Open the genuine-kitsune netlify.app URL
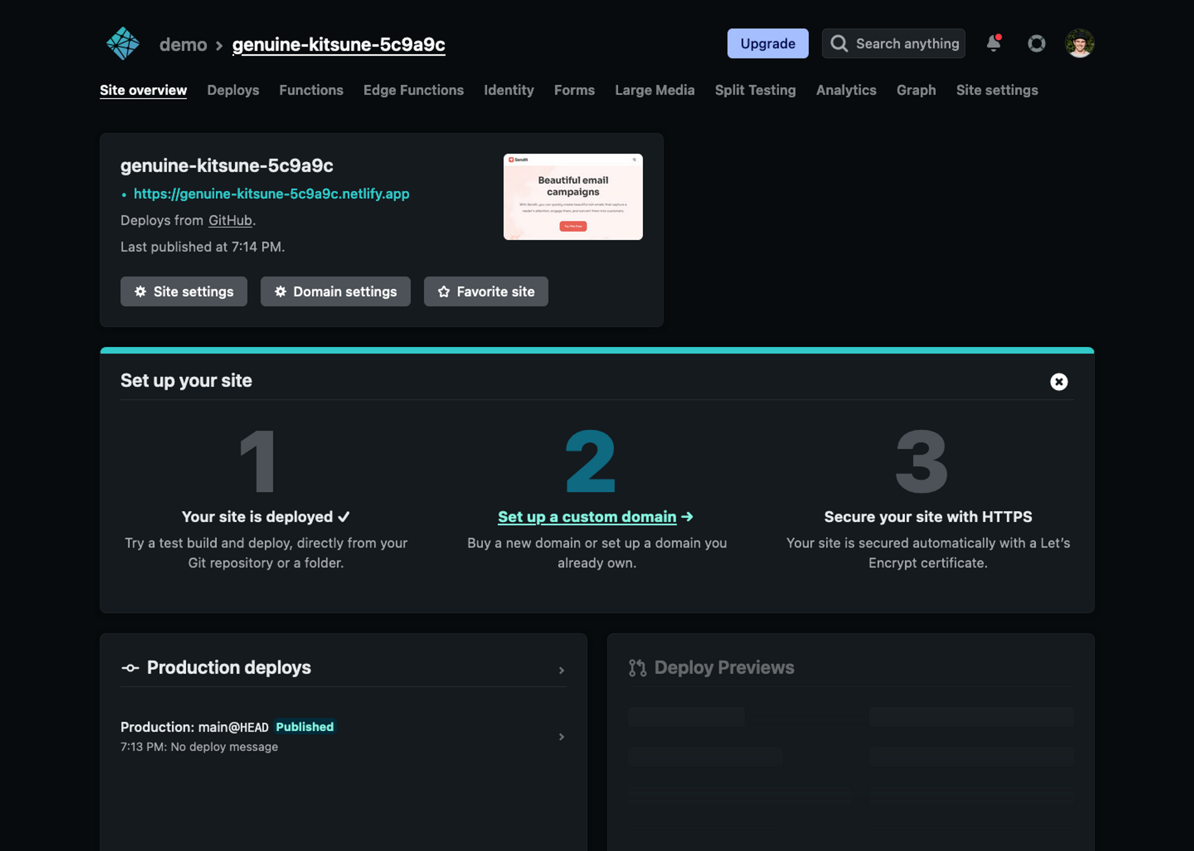 pyautogui.click(x=271, y=194)
